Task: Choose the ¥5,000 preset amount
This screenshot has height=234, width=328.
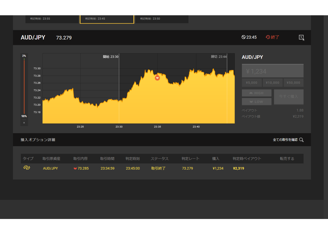Action: (252, 83)
